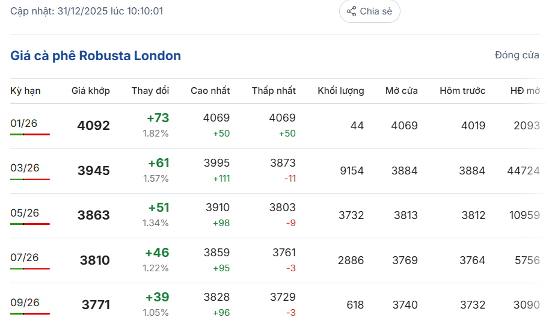The height and width of the screenshot is (320, 546).
Task: Open the Giá cà phê Robusta London heading
Action: tap(96, 56)
